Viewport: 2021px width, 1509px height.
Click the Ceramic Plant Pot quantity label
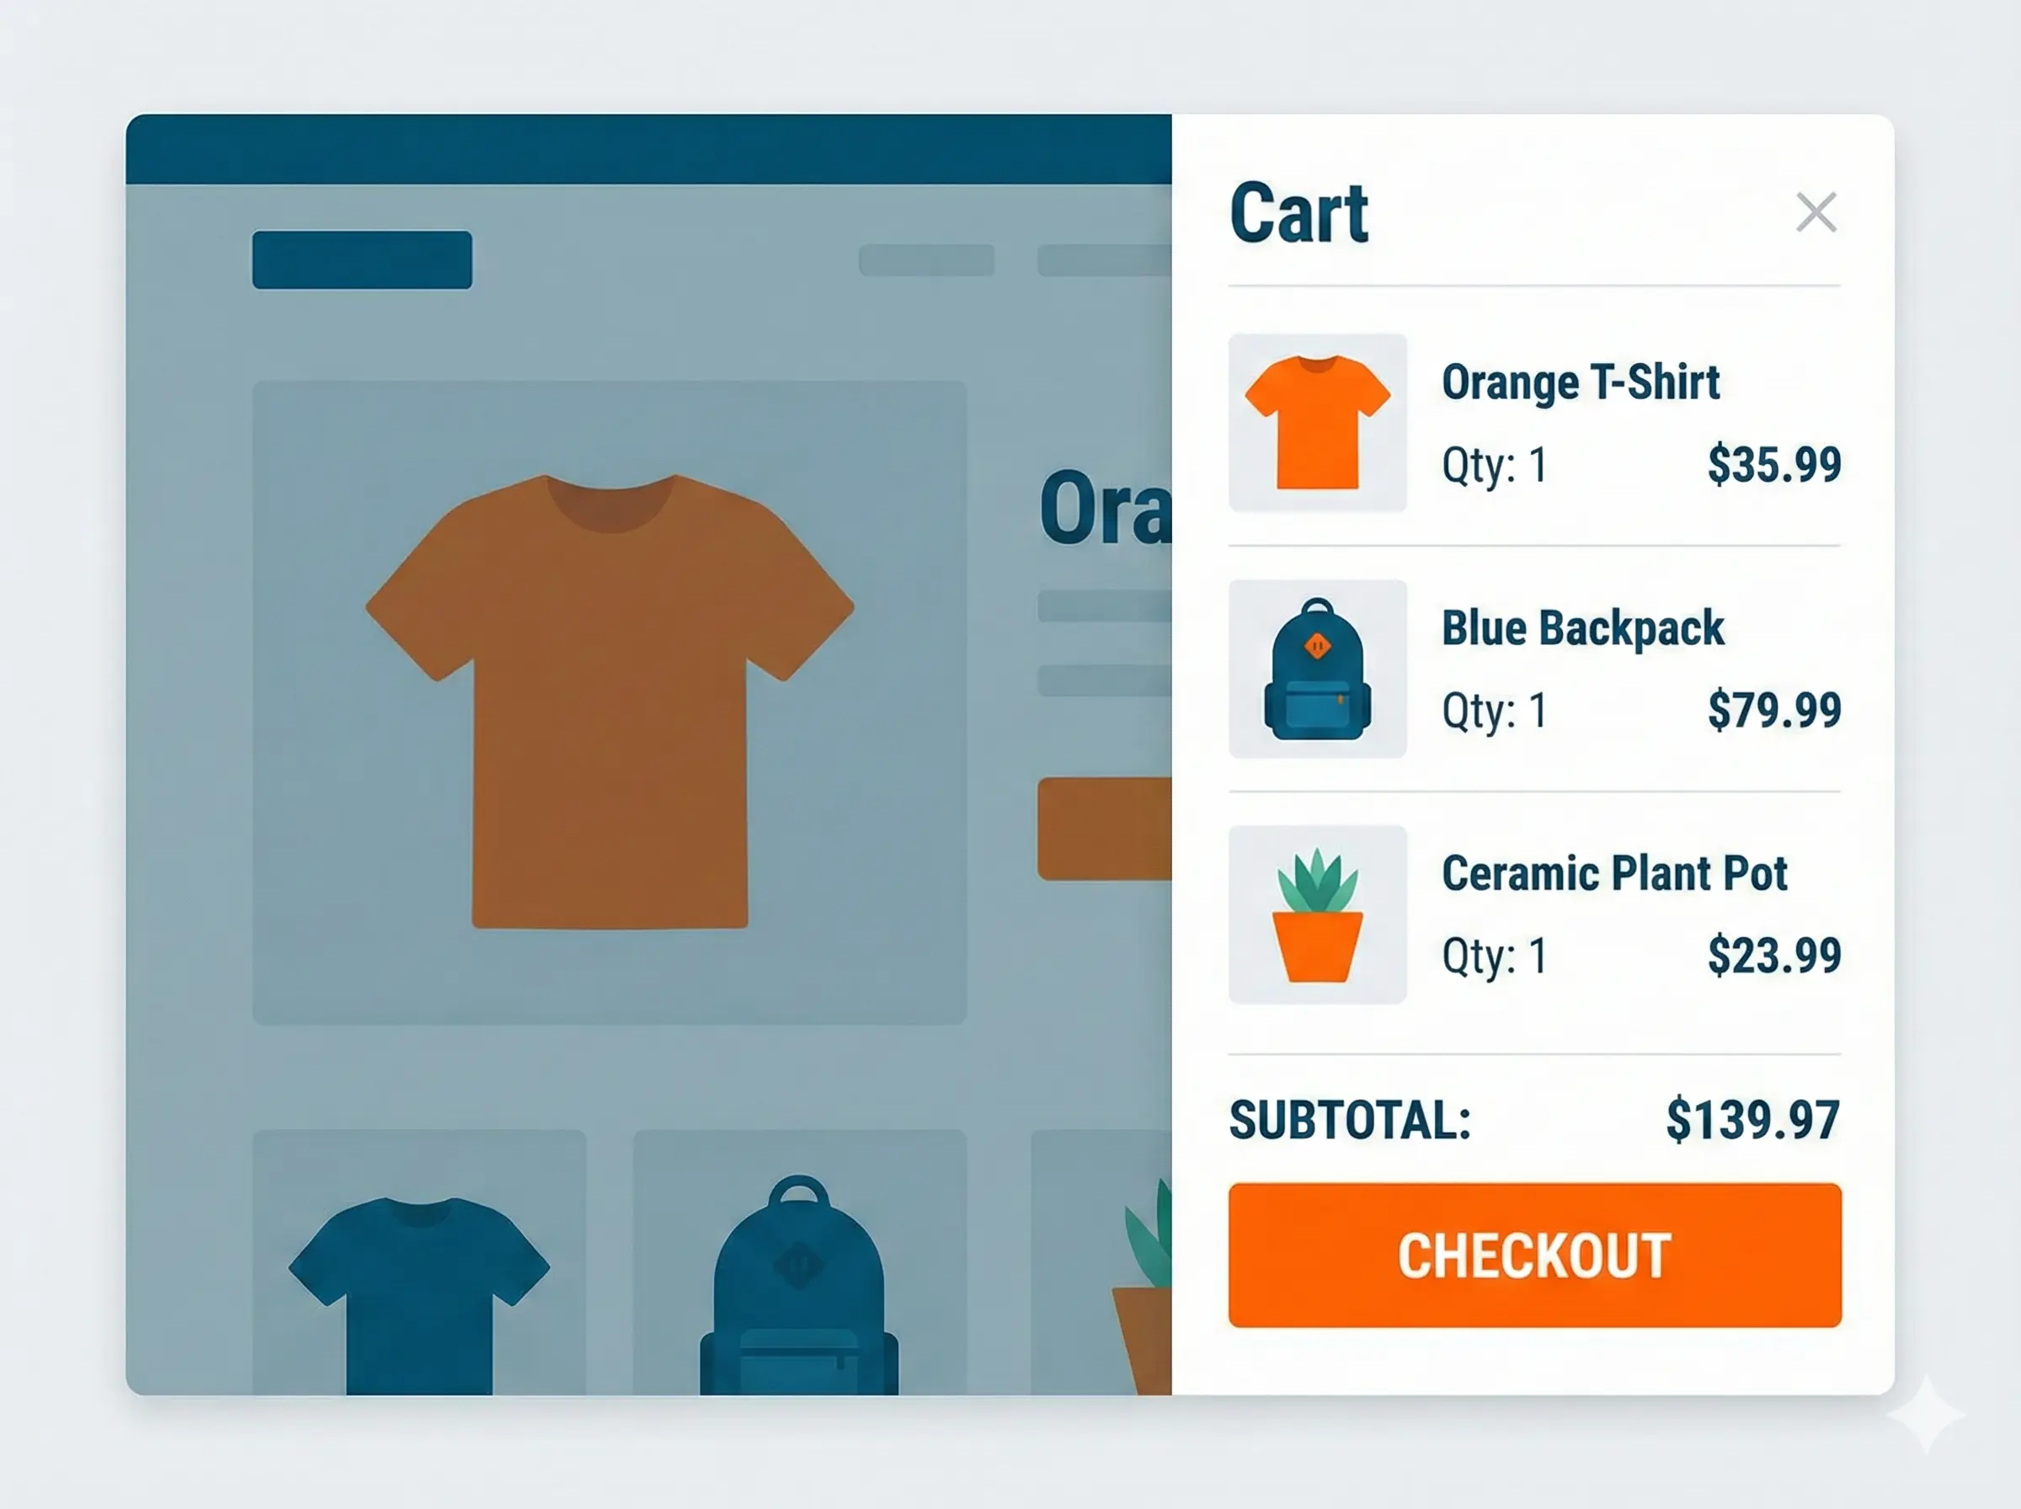pyautogui.click(x=1494, y=957)
